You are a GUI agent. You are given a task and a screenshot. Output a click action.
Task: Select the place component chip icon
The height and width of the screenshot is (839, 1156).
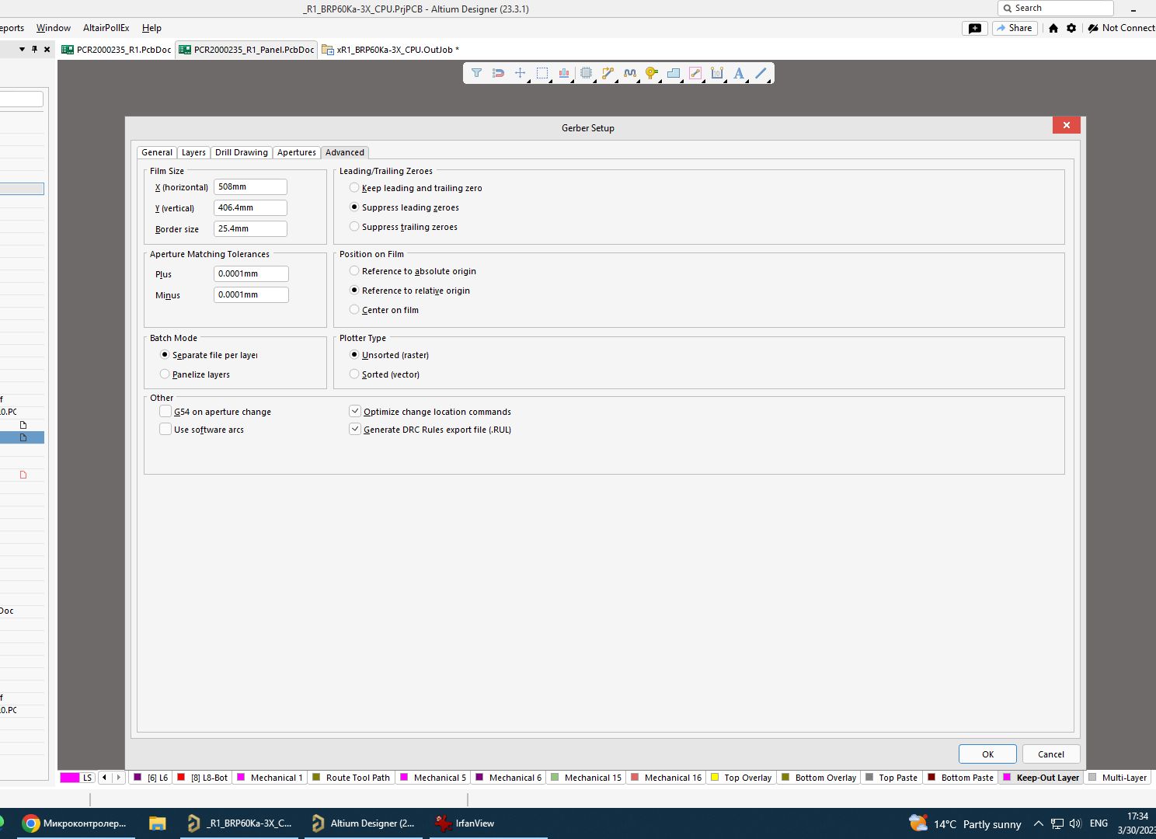click(x=587, y=73)
